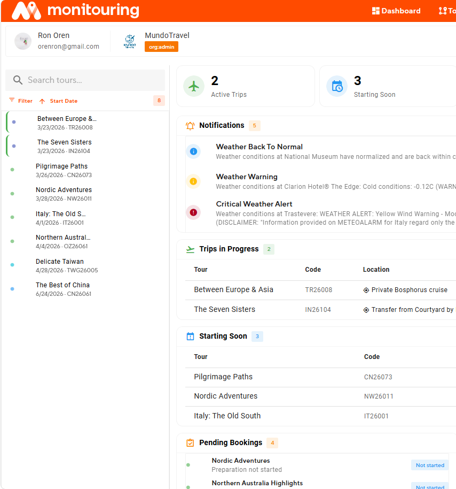
Task: Click the org:admin badge under MundoTravel
Action: (x=161, y=47)
